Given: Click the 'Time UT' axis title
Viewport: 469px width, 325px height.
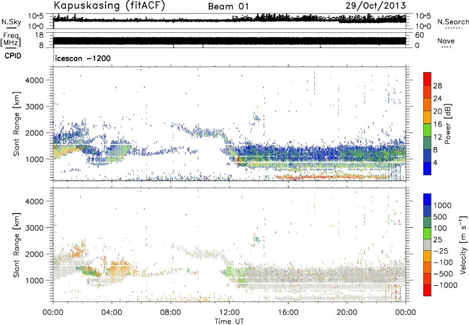Looking at the screenshot, I should [229, 321].
